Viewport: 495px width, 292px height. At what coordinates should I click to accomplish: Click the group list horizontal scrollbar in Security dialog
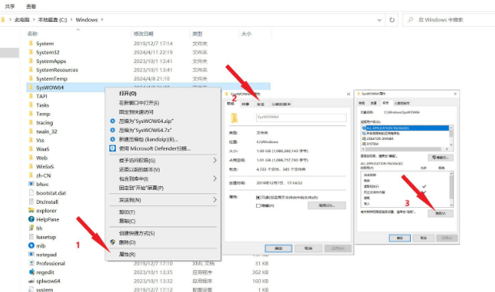click(405, 149)
